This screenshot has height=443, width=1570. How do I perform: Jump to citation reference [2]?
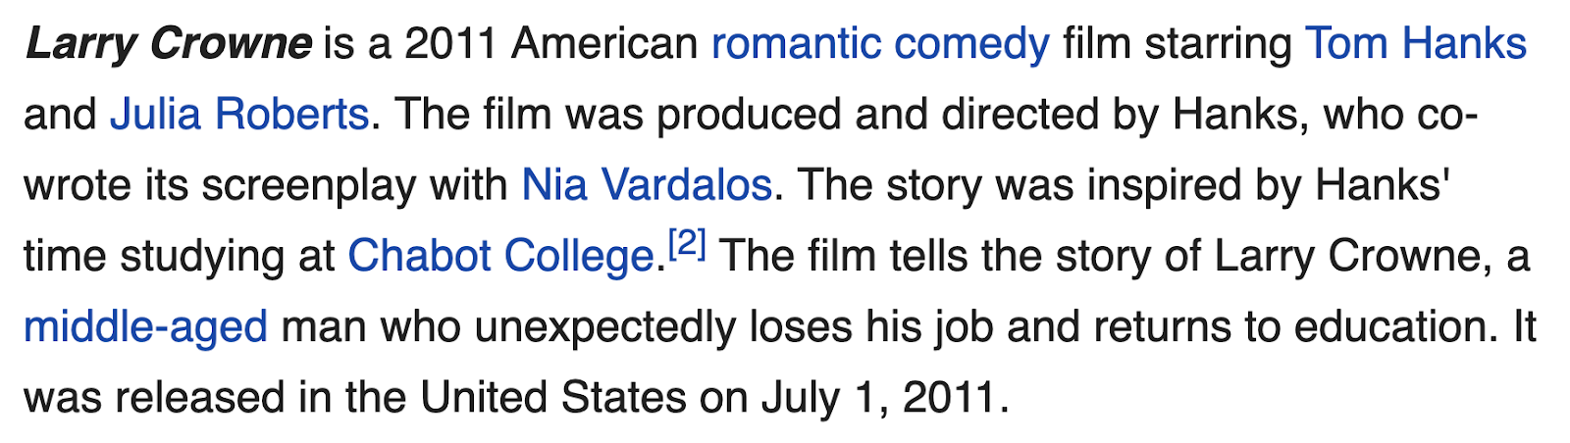687,243
